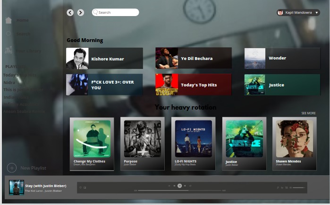Open Today's Top Hits sidebar playlist
Image resolution: width=330 pixels, height=205 pixels.
pyautogui.click(x=20, y=75)
